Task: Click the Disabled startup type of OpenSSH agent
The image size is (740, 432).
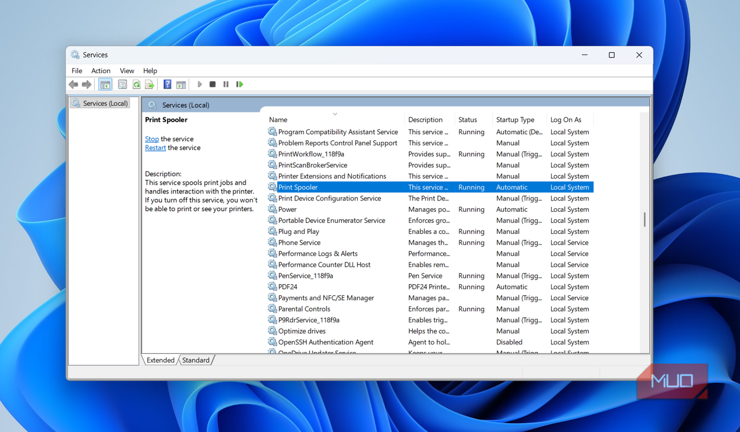Action: coord(509,342)
